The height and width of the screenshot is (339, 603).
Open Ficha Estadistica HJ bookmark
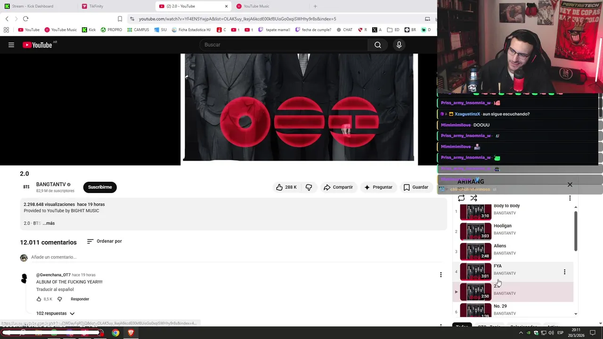[x=191, y=30]
